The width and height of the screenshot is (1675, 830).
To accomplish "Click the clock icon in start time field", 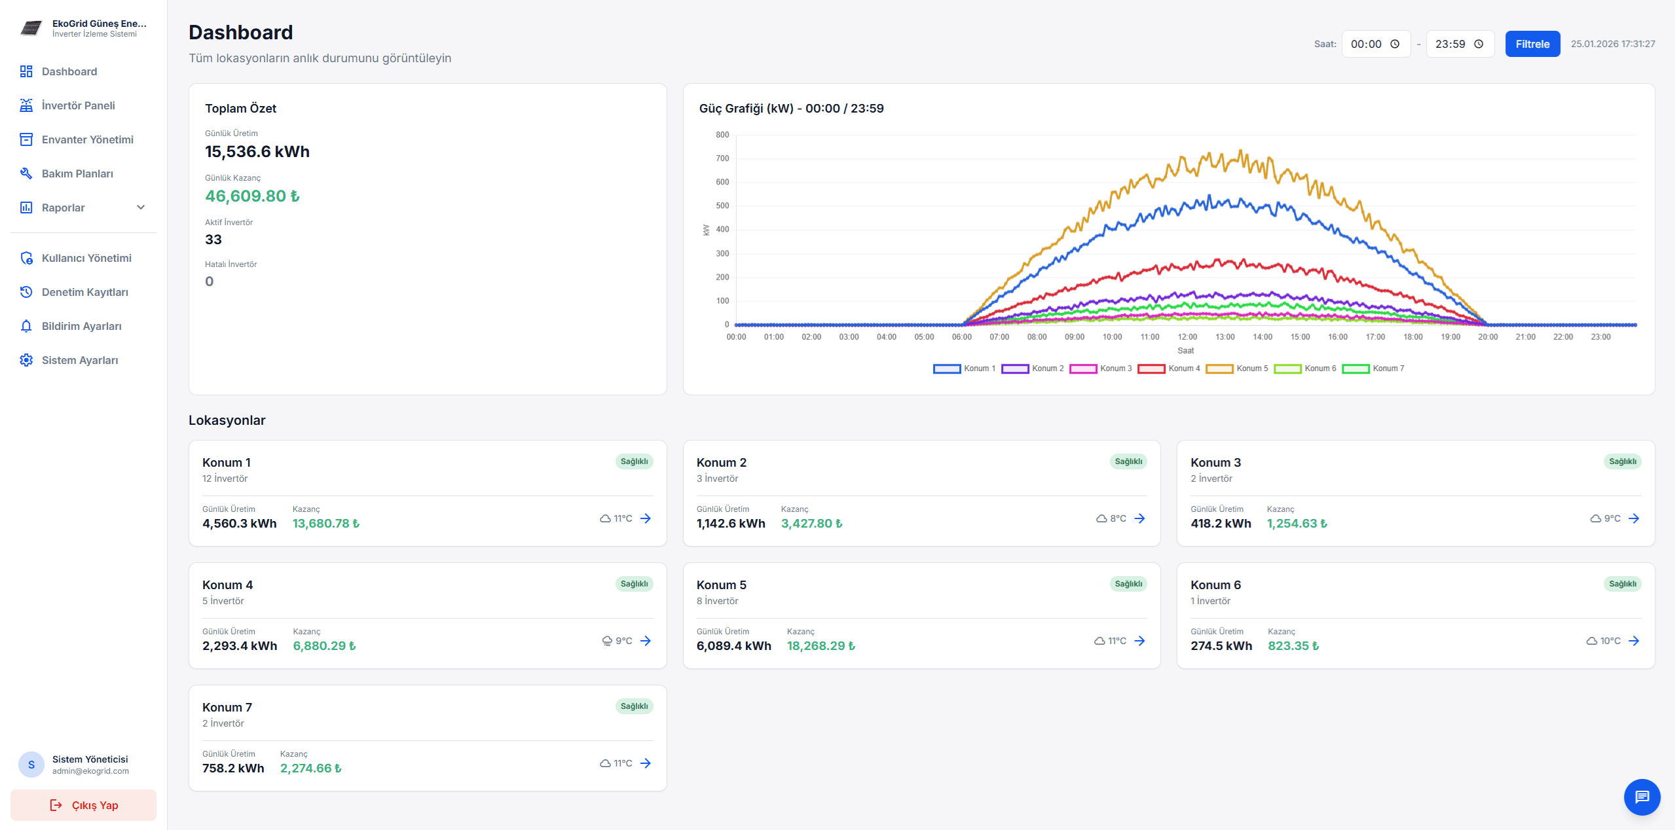I will click(1395, 44).
